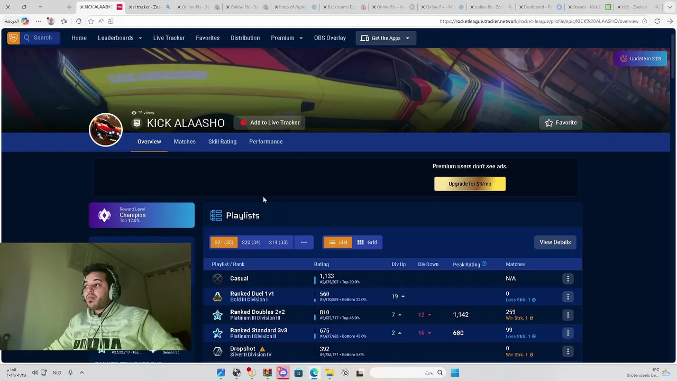The width and height of the screenshot is (677, 381).
Task: Click Ranked Standard 3v3 playlist name
Action: click(259, 331)
